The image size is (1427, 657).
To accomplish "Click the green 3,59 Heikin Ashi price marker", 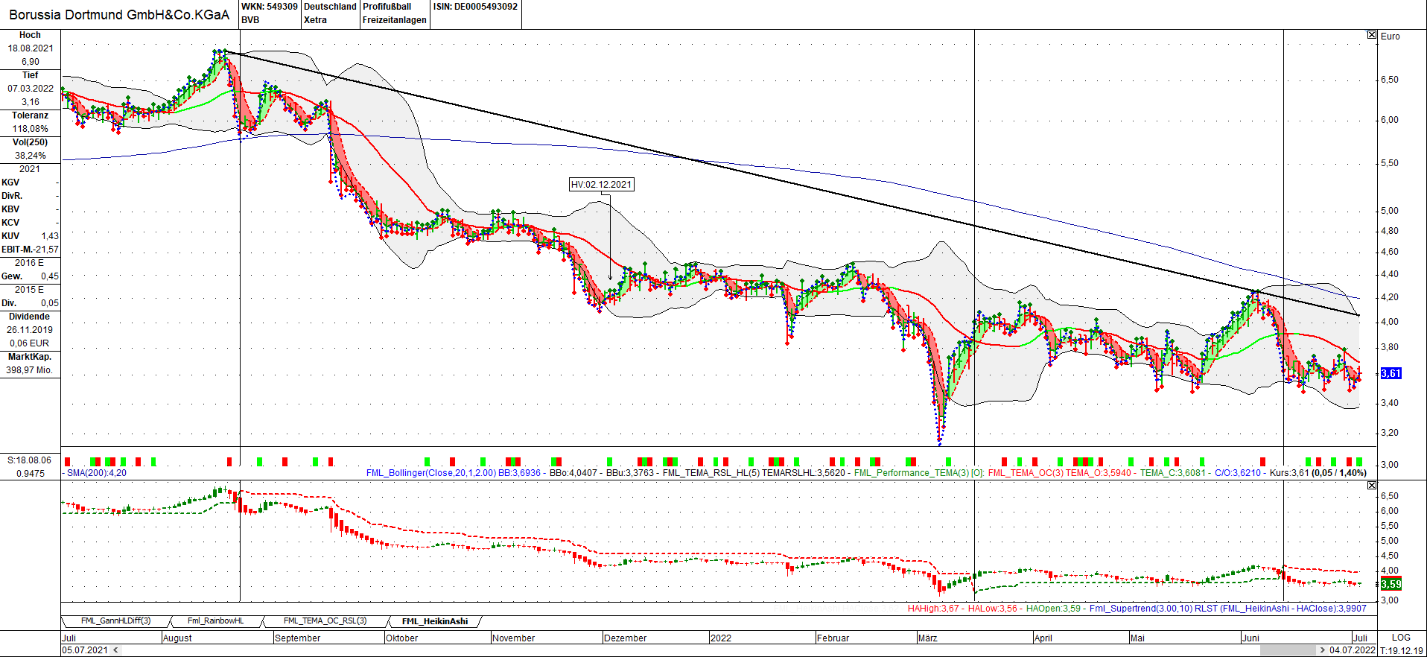I will 1391,584.
